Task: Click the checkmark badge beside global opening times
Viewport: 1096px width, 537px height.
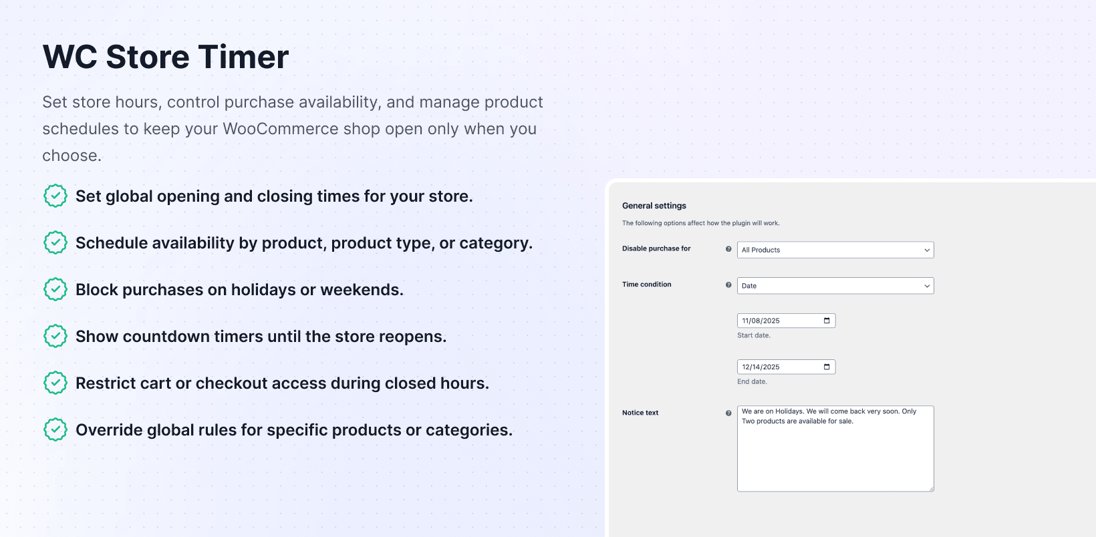Action: (x=55, y=196)
